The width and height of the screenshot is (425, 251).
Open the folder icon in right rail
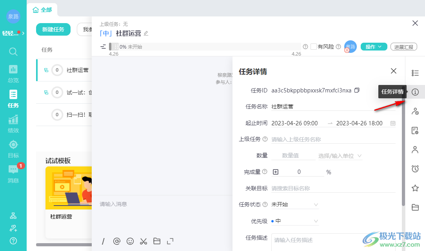[415, 207]
